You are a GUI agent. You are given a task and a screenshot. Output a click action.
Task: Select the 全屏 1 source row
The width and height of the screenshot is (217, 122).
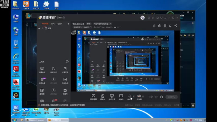click(54, 28)
